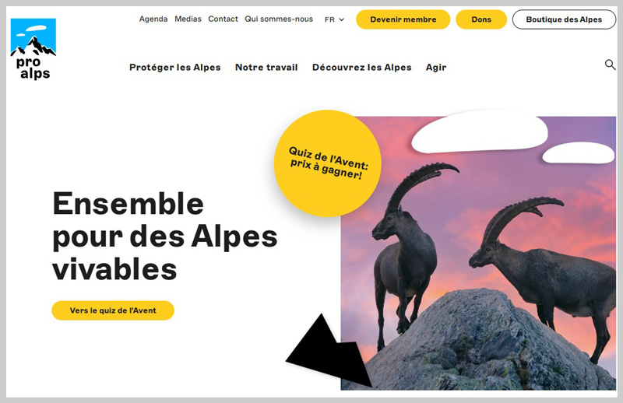Image resolution: width=623 pixels, height=403 pixels.
Task: Open the Contact page
Action: 223,19
